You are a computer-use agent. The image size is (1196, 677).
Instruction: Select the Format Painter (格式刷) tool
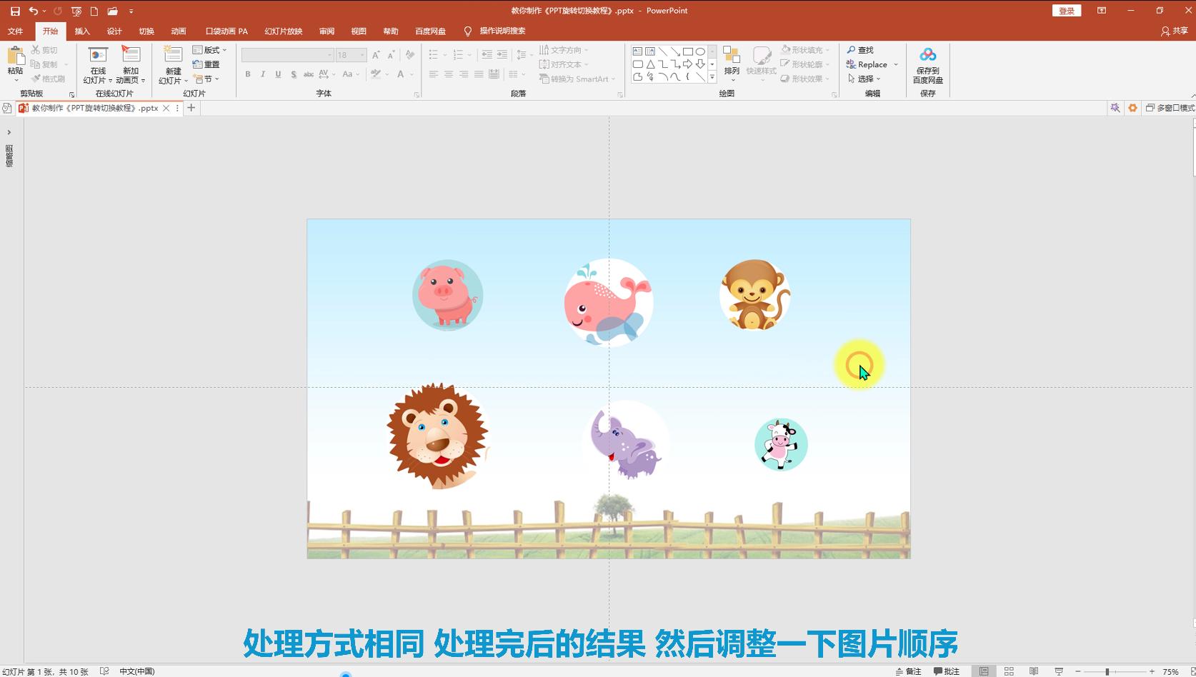click(49, 79)
